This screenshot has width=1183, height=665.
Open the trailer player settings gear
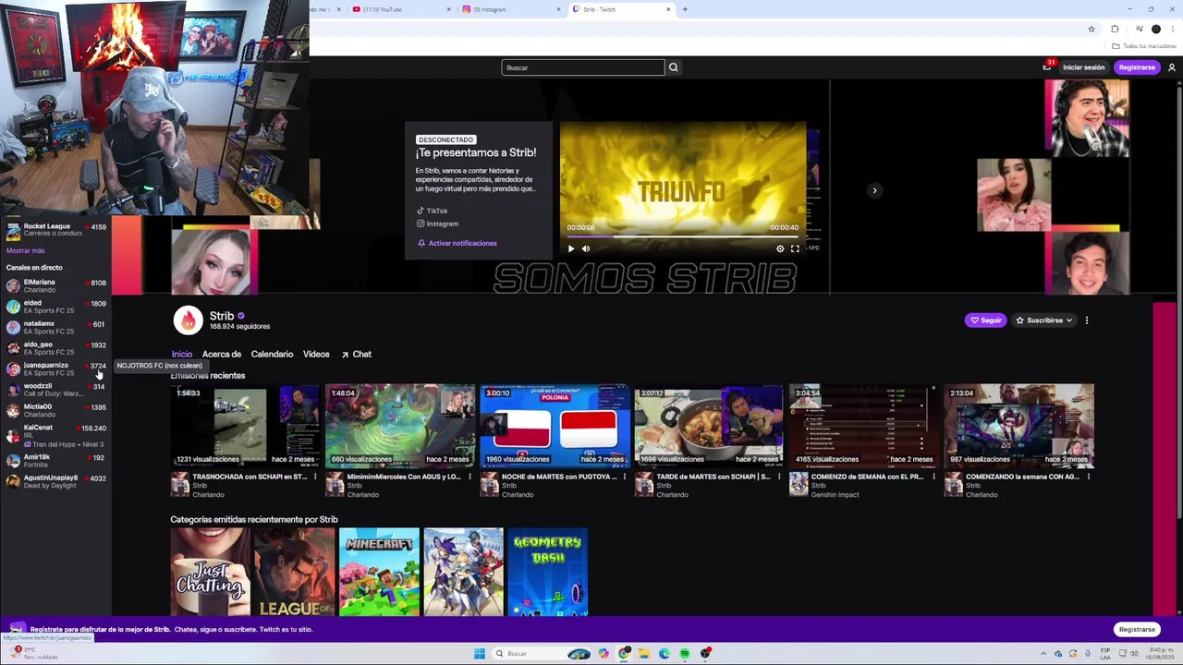780,248
